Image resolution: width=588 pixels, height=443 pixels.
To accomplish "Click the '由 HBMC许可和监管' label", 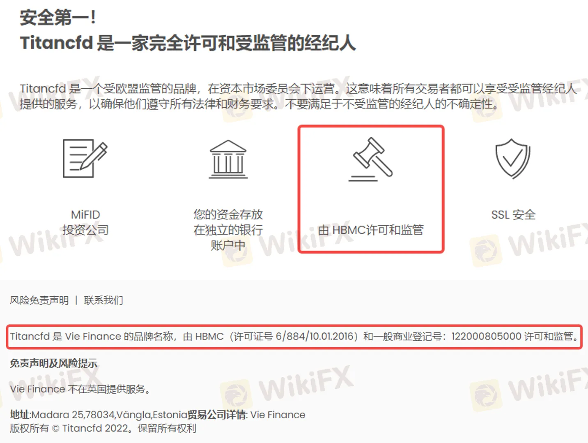I will coord(371,230).
